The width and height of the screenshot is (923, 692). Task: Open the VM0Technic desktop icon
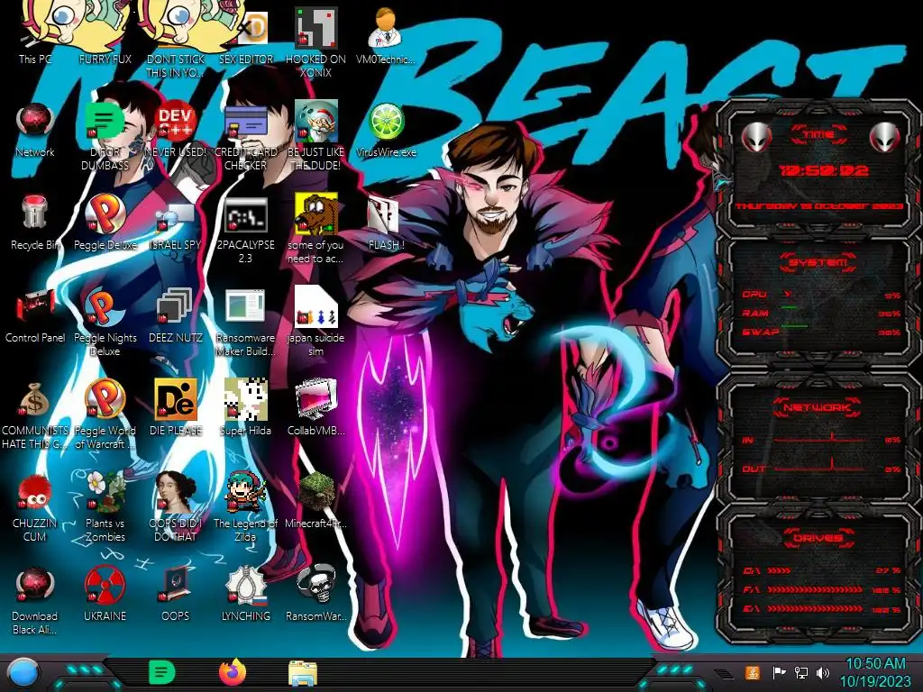[x=386, y=35]
